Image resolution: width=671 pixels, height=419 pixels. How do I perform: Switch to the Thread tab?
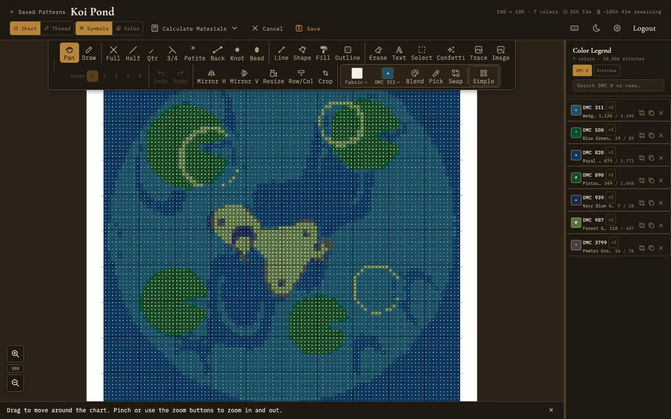point(58,28)
